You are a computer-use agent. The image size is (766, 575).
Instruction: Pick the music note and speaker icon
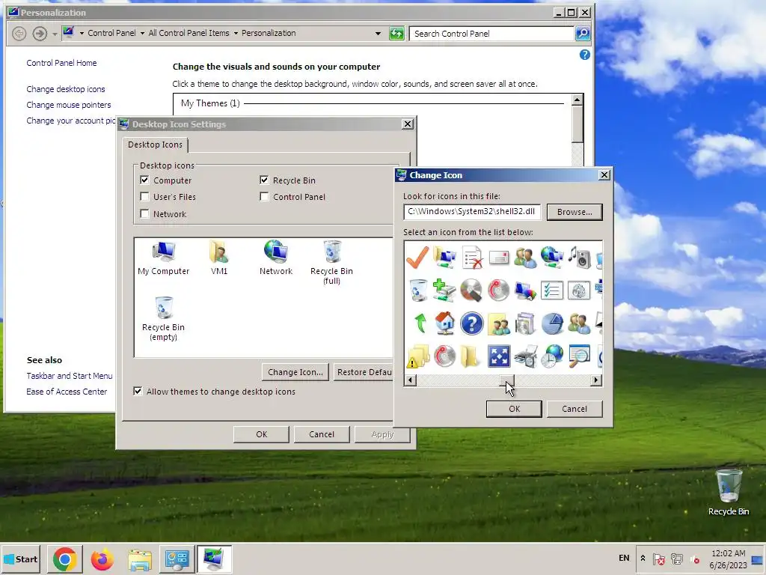[x=580, y=258]
